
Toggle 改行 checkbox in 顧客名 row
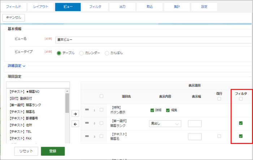pos(219,136)
